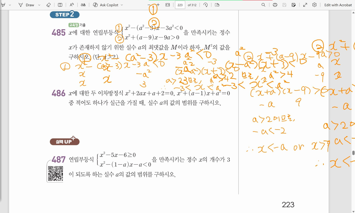The width and height of the screenshot is (355, 213).
Task: Click the Translate icon
Action: 83,5
